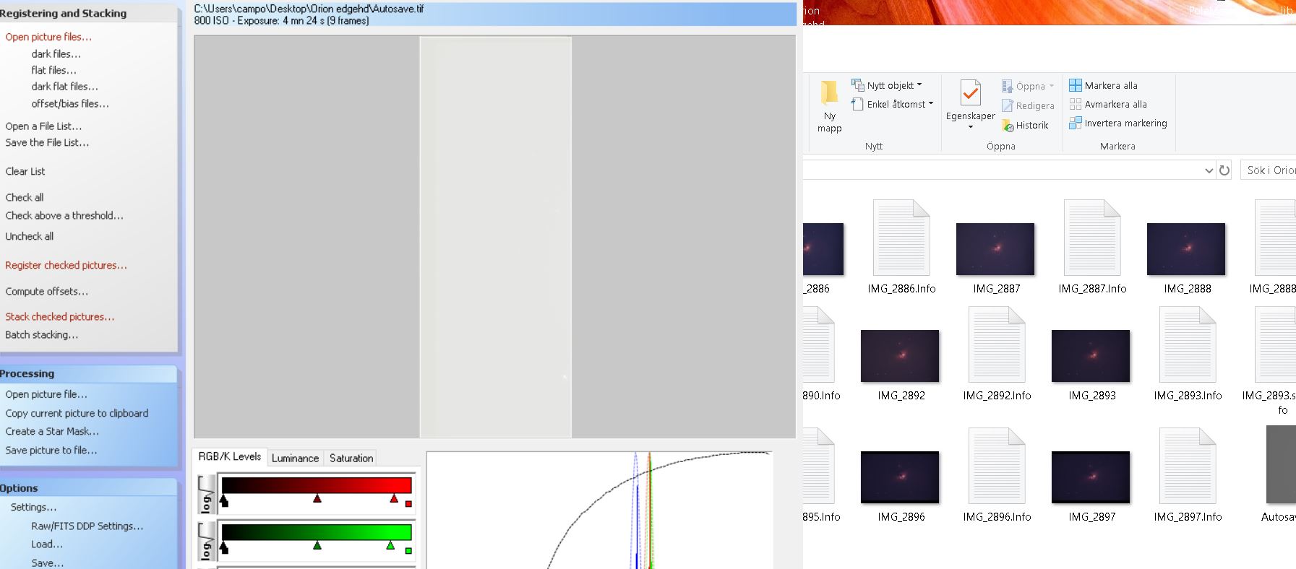Viewport: 1296px width, 569px height.
Task: Click the red channel log curve button
Action: click(206, 494)
